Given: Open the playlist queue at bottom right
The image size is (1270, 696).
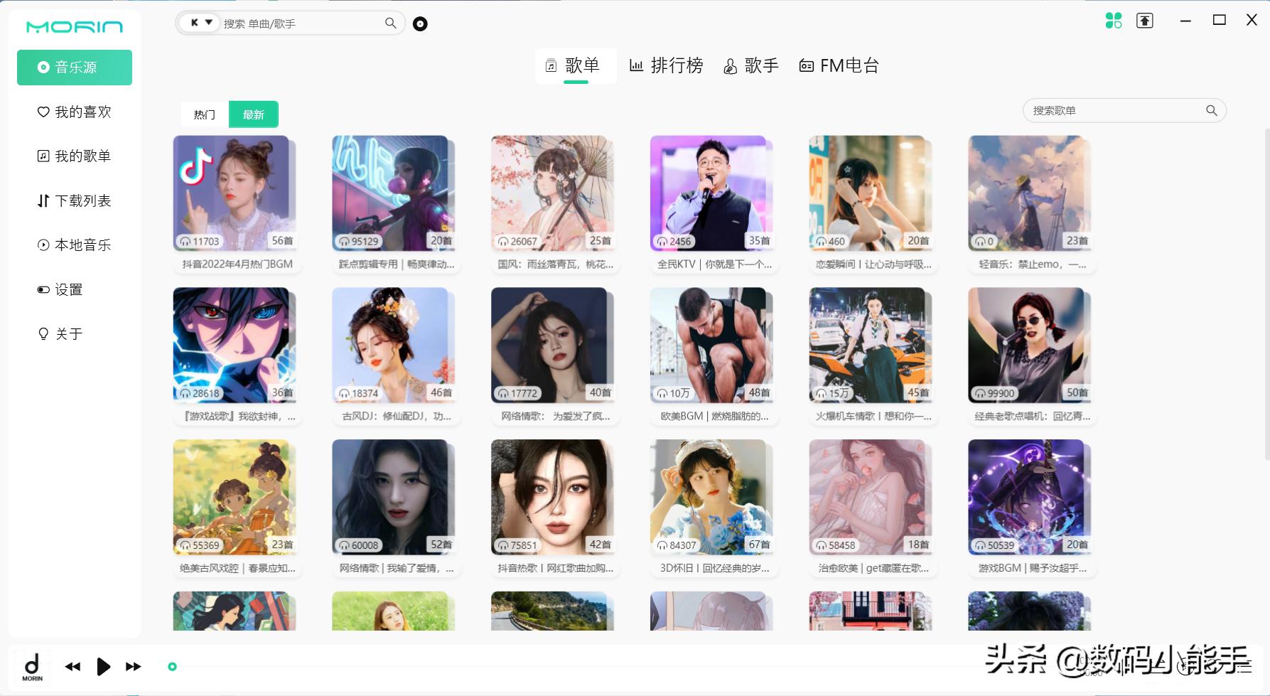Looking at the screenshot, I should click(x=1245, y=668).
